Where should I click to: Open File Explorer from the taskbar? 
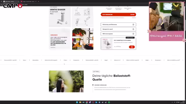80,102
